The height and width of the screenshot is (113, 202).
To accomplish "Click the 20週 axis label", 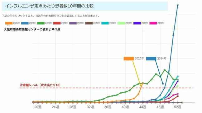I will point(38,107).
